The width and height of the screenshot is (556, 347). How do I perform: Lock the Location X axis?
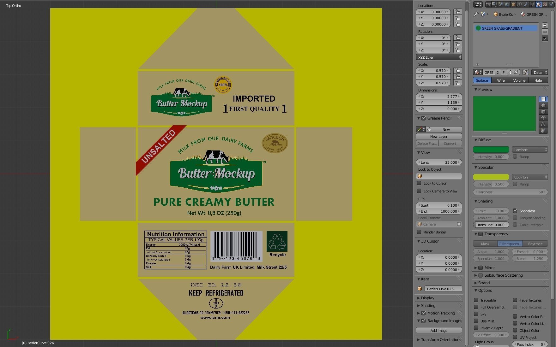457,12
